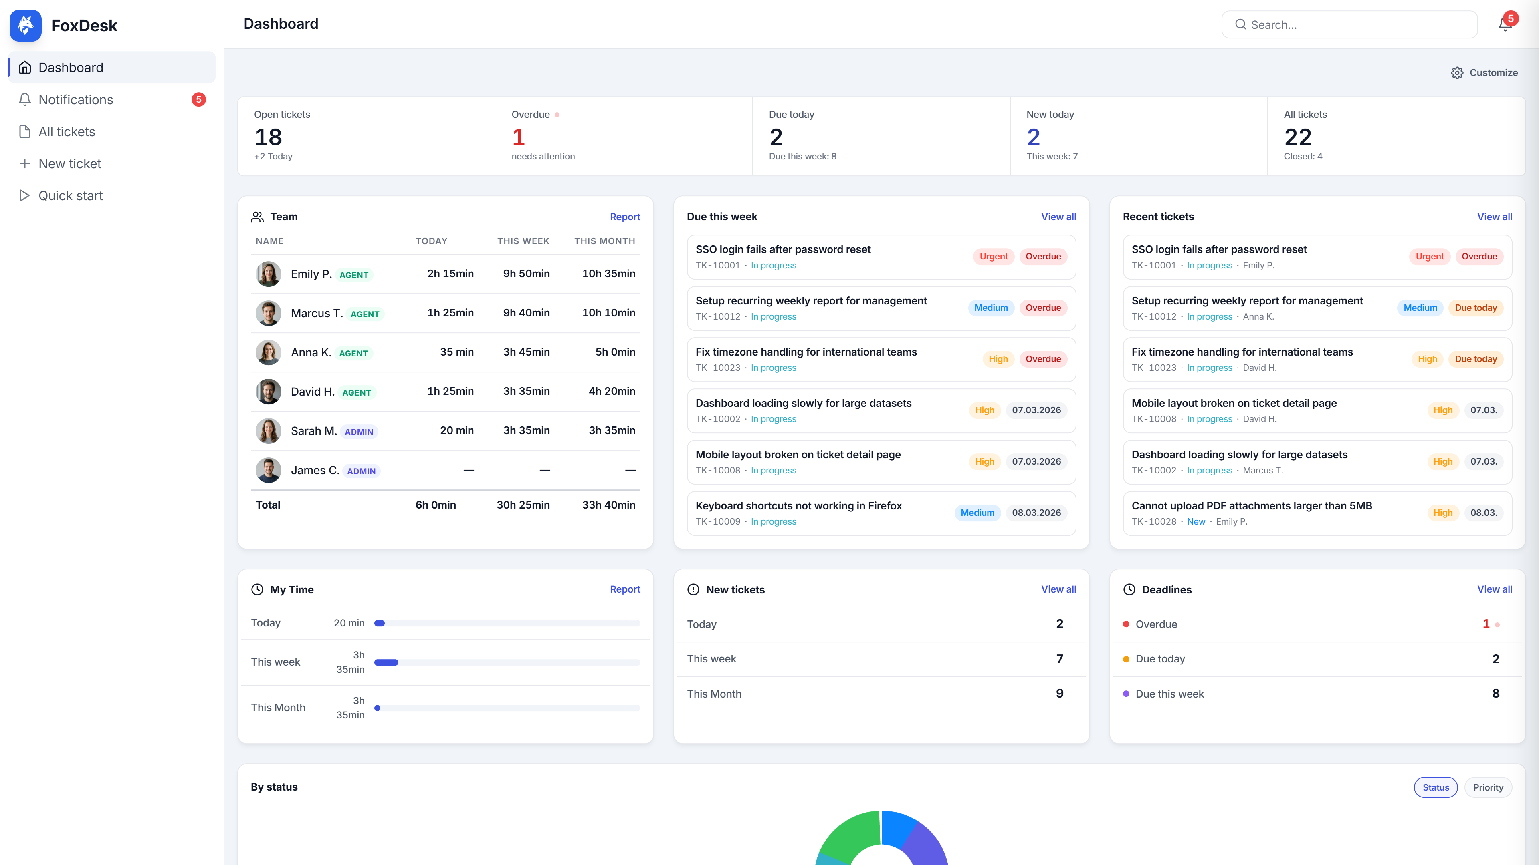1539x865 pixels.
Task: Click the Customize gear icon
Action: 1457,73
